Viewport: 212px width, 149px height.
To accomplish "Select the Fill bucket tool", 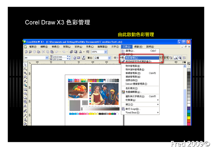I will pos(25,124).
